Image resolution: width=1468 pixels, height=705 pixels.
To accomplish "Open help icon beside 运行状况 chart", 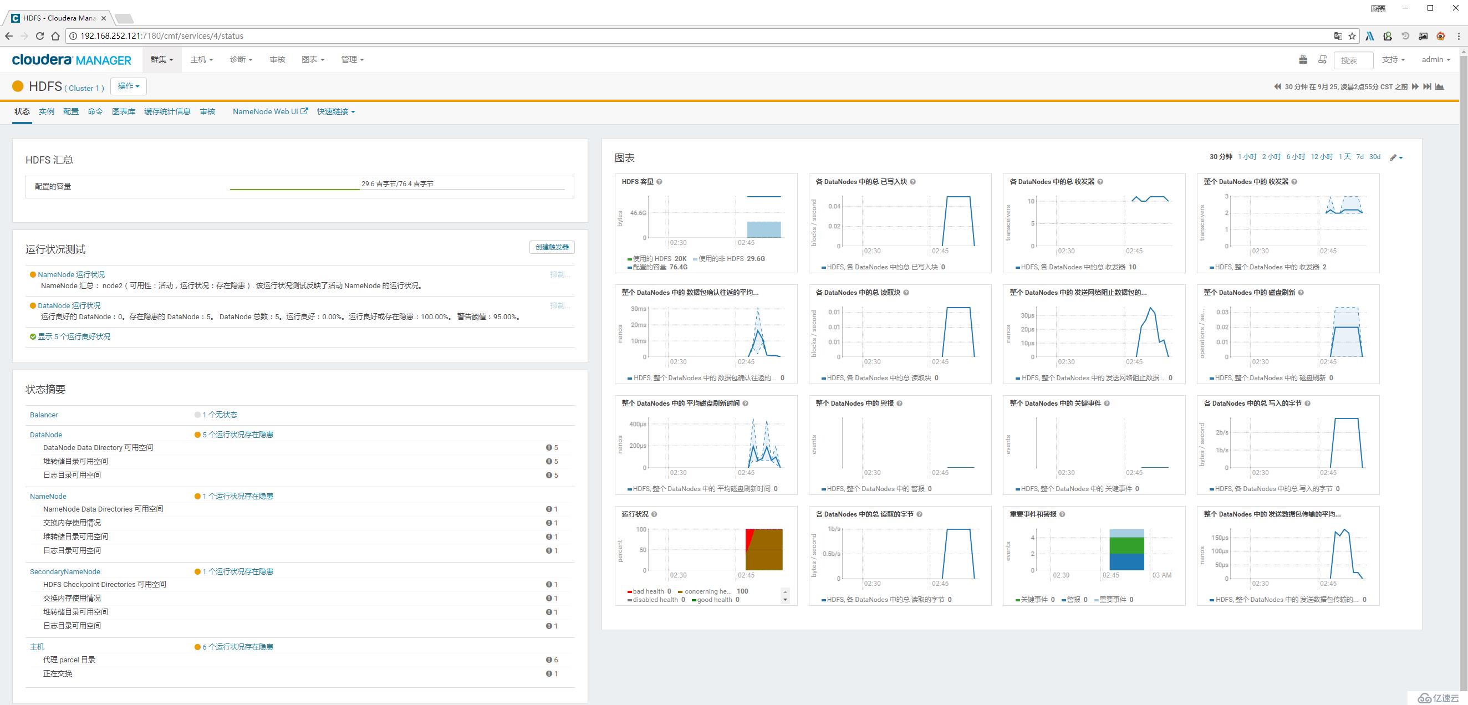I will pos(654,514).
